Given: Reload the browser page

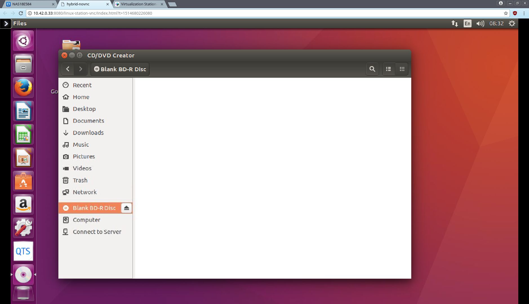Looking at the screenshot, I should (x=21, y=13).
